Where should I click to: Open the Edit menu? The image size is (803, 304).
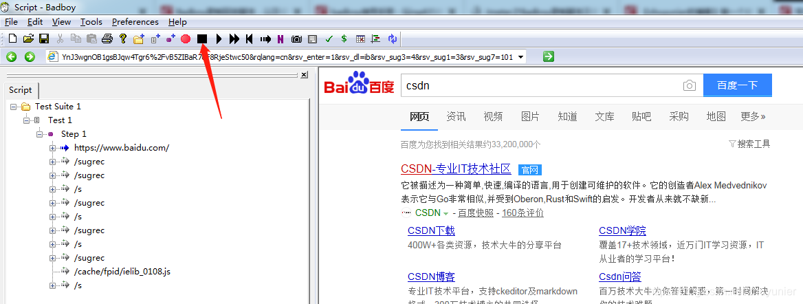tap(35, 21)
